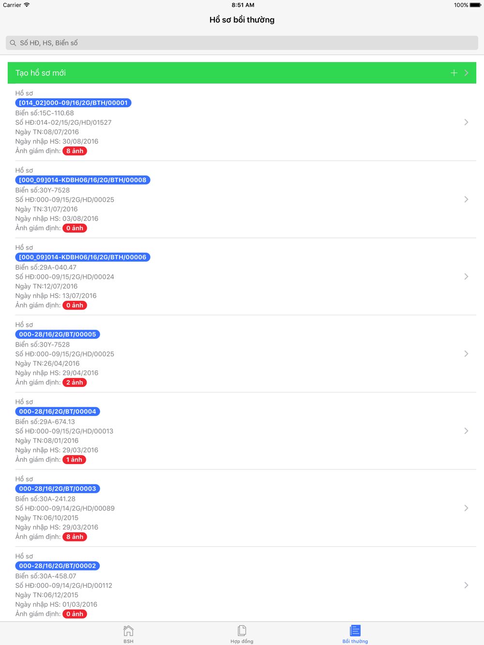Open record tag 000-28/16/2G/BT/00005
This screenshot has height=645, width=484.
(x=58, y=335)
